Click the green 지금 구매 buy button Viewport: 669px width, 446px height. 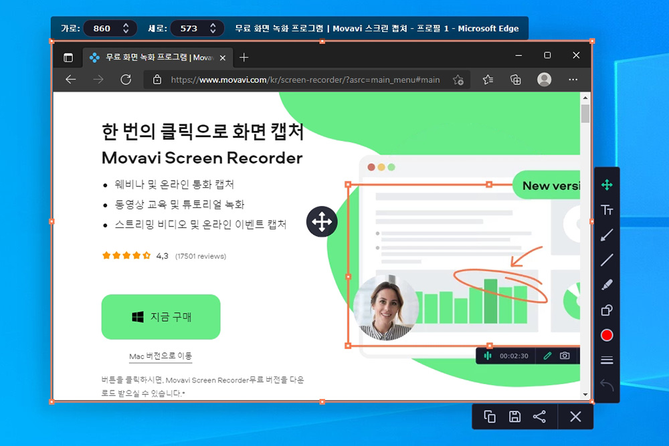tap(161, 317)
